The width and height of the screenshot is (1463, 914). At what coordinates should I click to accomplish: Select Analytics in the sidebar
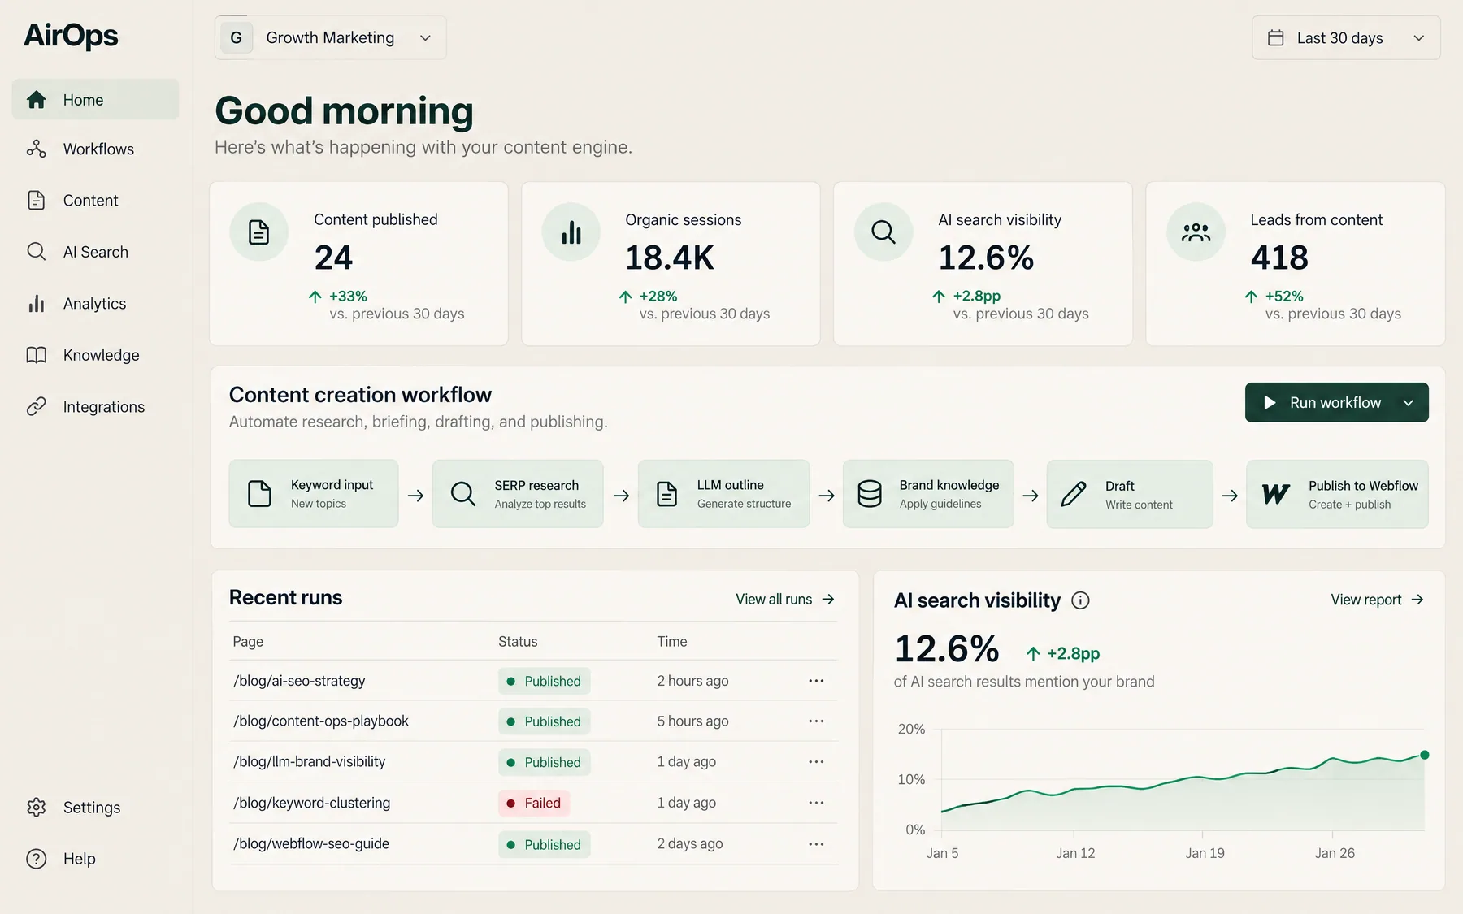(x=96, y=304)
